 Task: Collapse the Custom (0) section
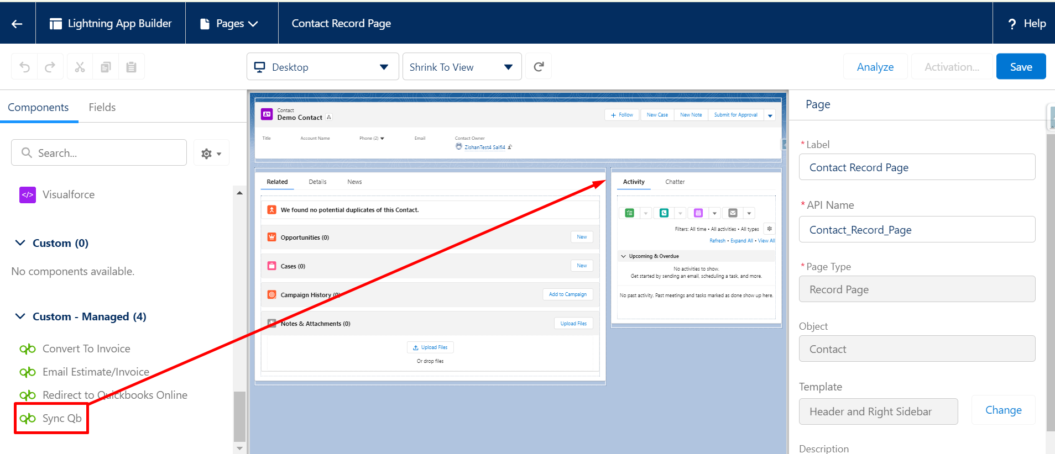[x=20, y=243]
